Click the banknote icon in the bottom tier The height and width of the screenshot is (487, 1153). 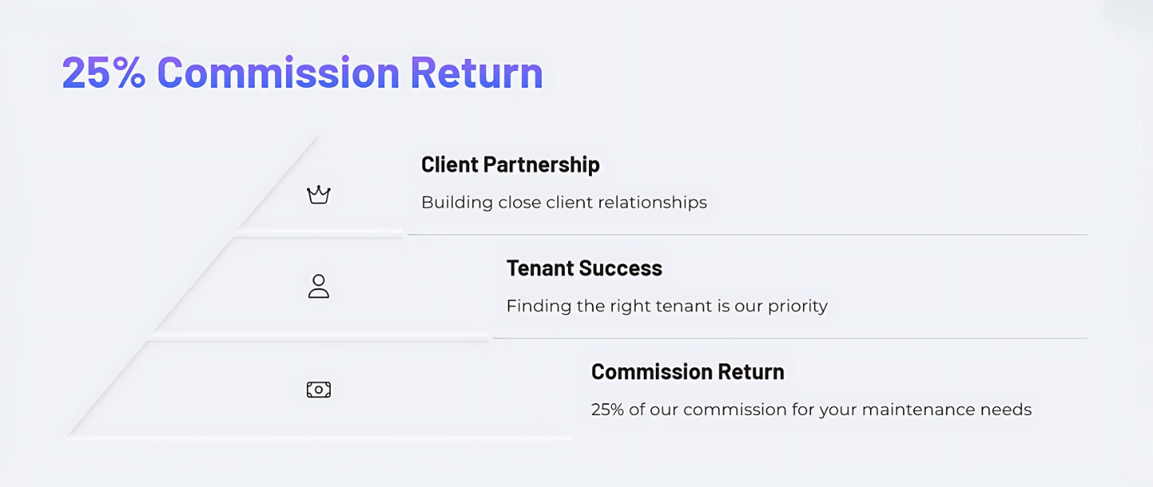pyautogui.click(x=319, y=390)
